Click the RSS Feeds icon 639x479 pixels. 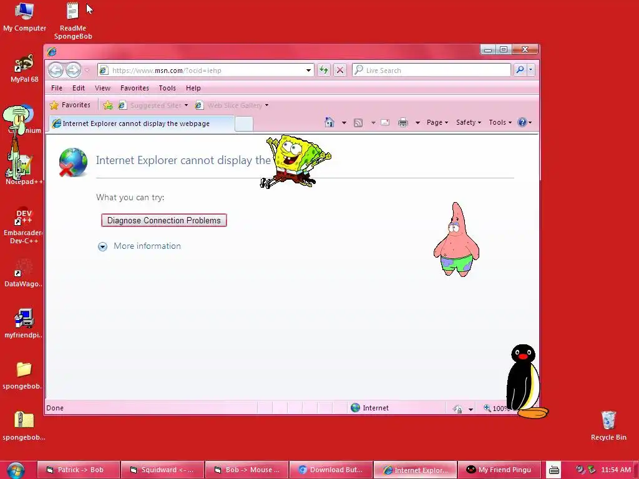[358, 123]
